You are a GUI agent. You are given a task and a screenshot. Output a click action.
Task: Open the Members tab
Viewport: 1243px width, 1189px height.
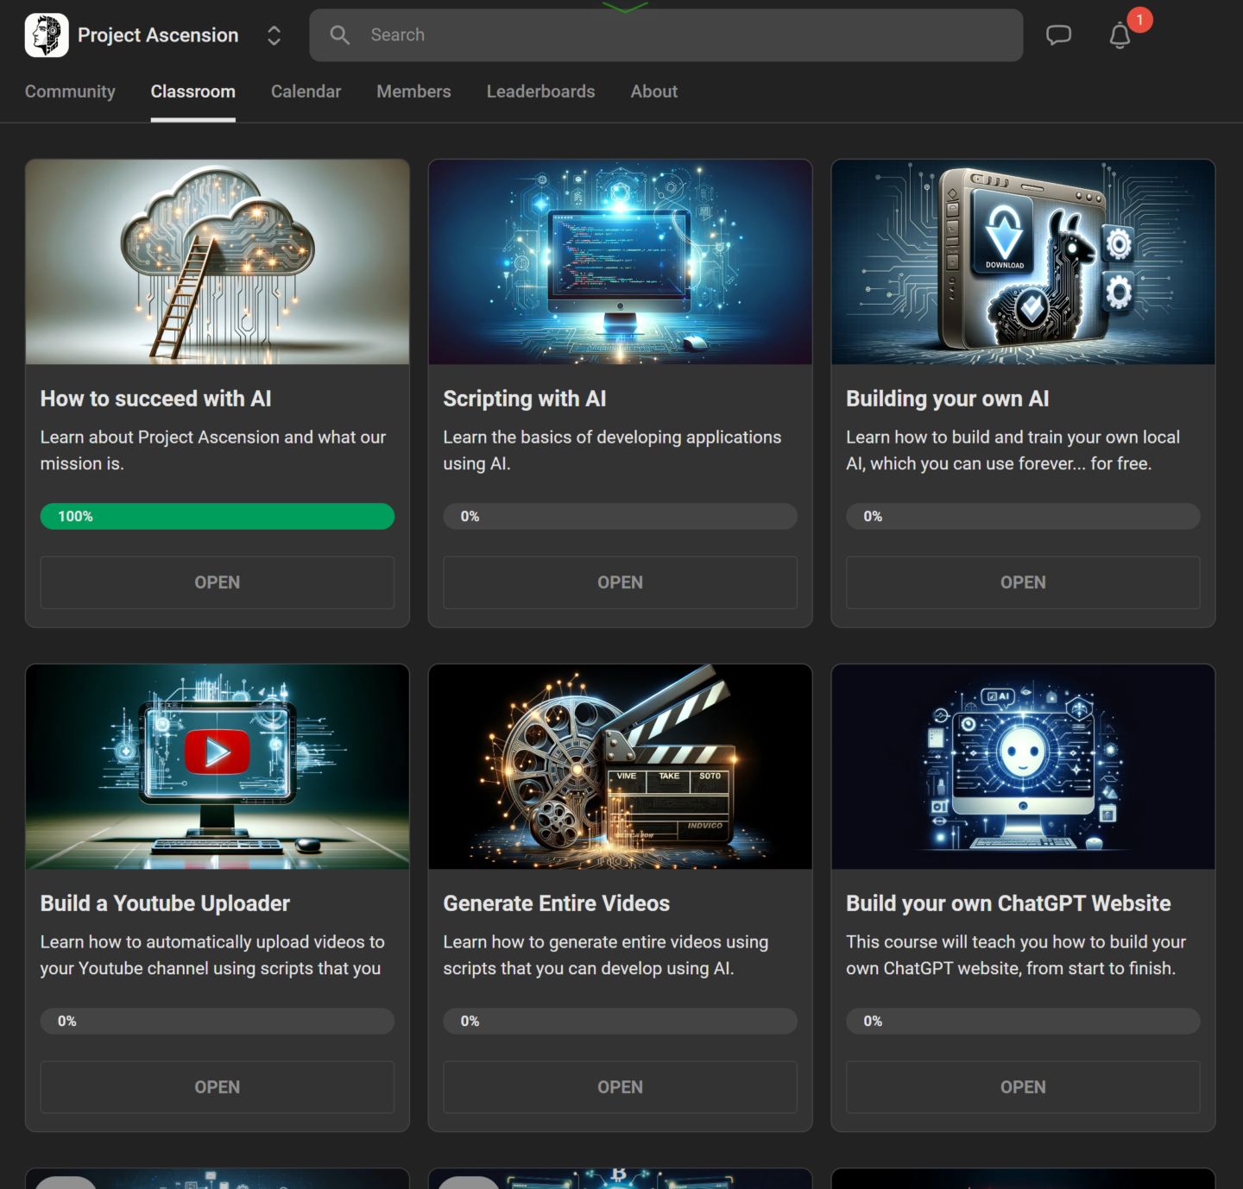point(413,91)
